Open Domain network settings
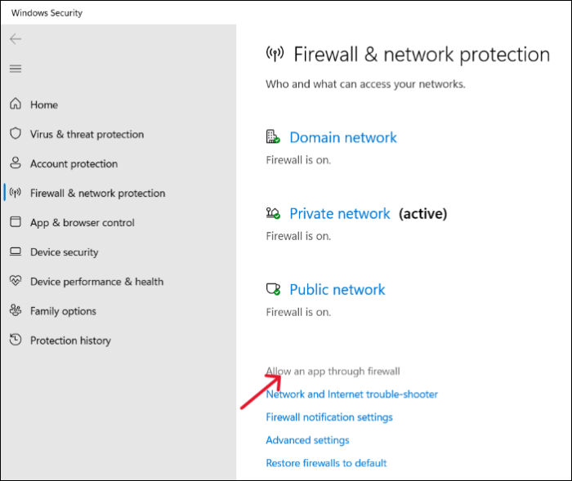This screenshot has width=572, height=481. (x=343, y=138)
